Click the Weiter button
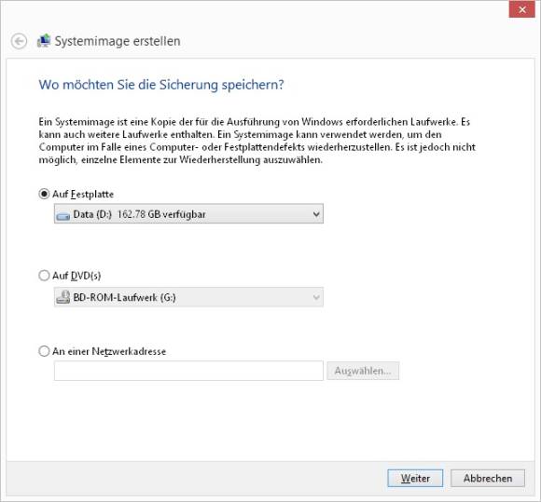This screenshot has width=541, height=502. (x=415, y=478)
